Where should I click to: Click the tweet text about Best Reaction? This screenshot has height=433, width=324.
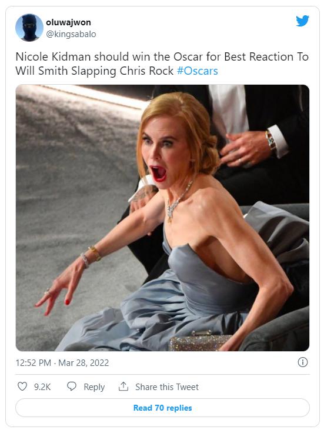(162, 64)
